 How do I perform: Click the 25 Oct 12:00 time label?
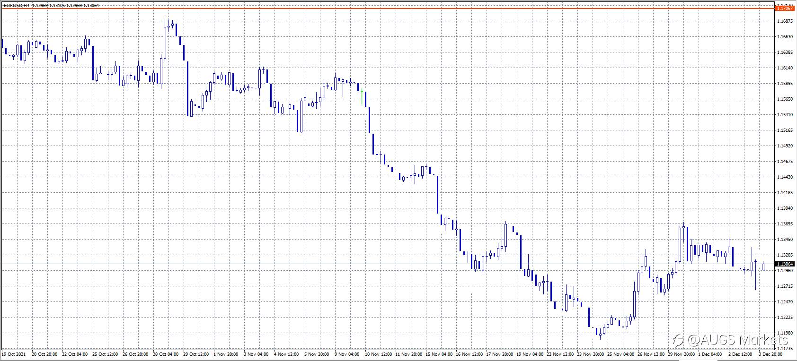(105, 354)
